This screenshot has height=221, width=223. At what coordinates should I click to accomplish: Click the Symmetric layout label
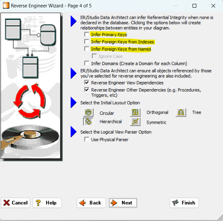point(156,122)
